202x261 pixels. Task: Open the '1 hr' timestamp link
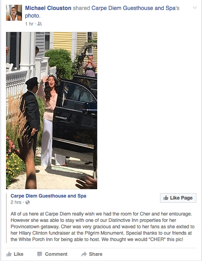click(29, 24)
